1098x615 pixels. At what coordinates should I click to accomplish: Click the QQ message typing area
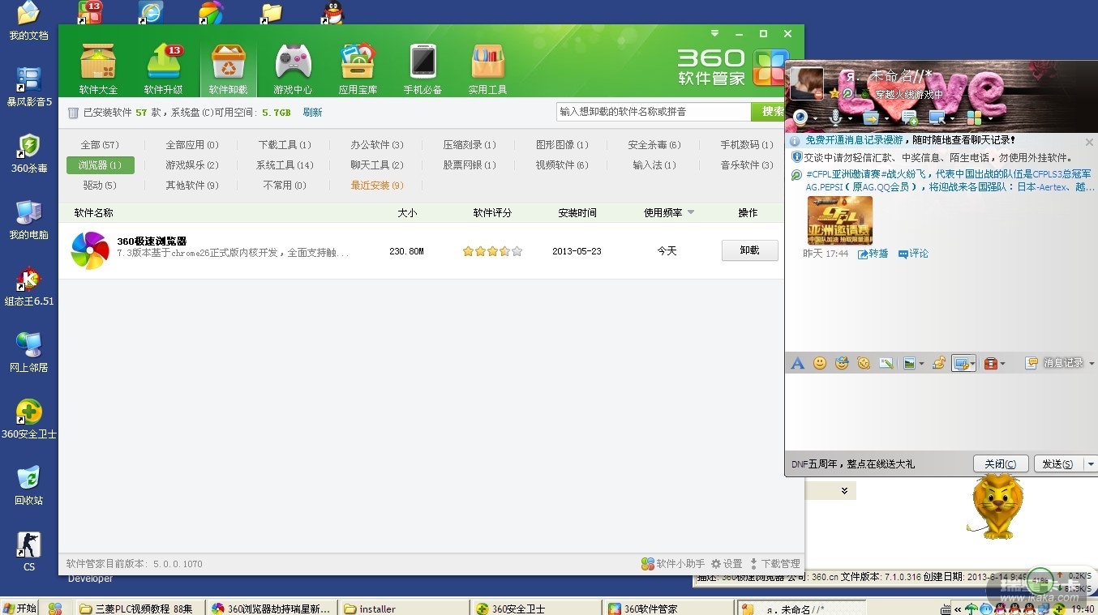point(941,412)
